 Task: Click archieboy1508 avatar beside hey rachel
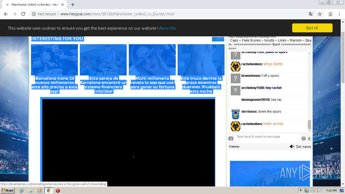(x=236, y=91)
